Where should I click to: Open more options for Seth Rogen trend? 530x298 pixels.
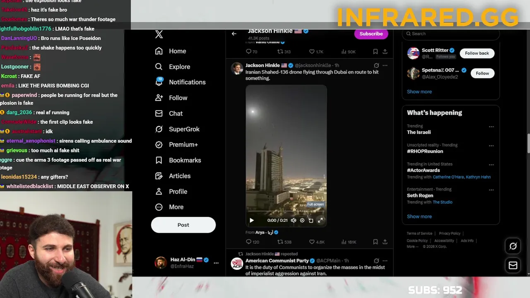pyautogui.click(x=491, y=190)
